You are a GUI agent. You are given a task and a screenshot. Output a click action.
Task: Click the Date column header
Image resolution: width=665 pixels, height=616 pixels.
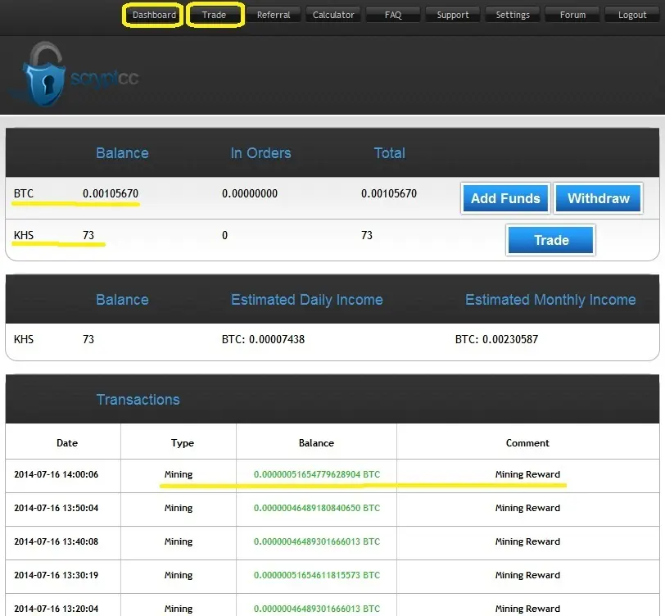pos(67,443)
